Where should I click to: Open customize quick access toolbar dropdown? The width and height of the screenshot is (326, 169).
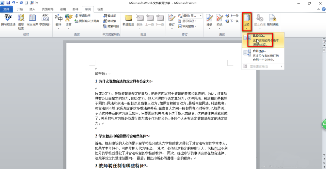[x=37, y=3]
